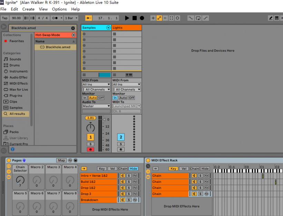Screen dimensions: 283x216
Task: Clear the Blackhole.amxd search field
Action: point(73,28)
